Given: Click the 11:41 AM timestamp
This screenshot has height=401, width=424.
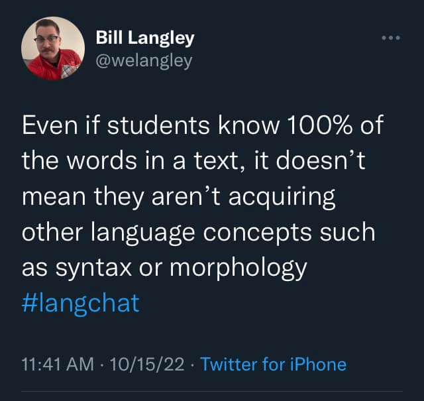Looking at the screenshot, I should click(56, 364).
